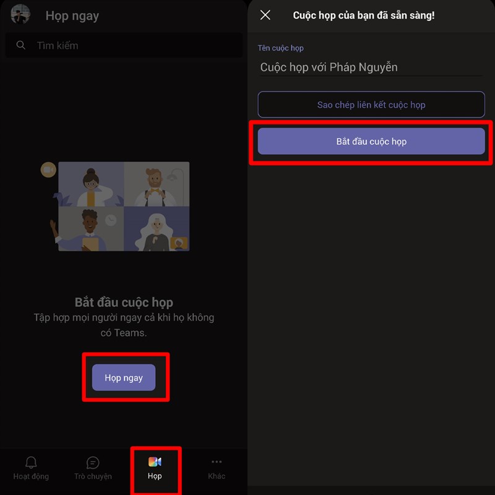The image size is (495, 495).
Task: Tap Sao chép liên kết cuộc họp
Action: point(371,105)
